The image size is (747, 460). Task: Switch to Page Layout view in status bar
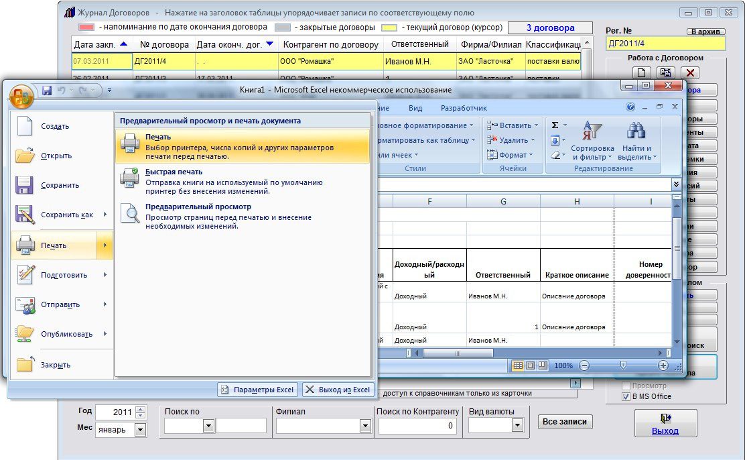[529, 365]
